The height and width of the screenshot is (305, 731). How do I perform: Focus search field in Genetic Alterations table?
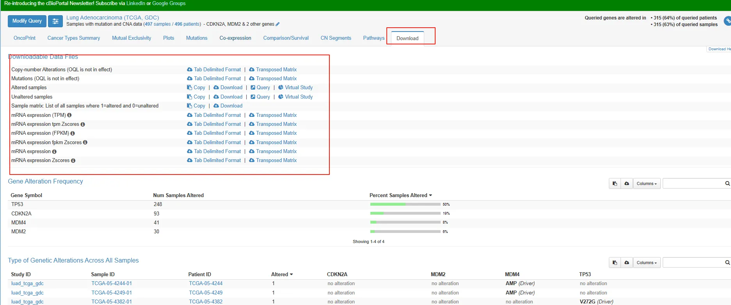[x=693, y=263]
